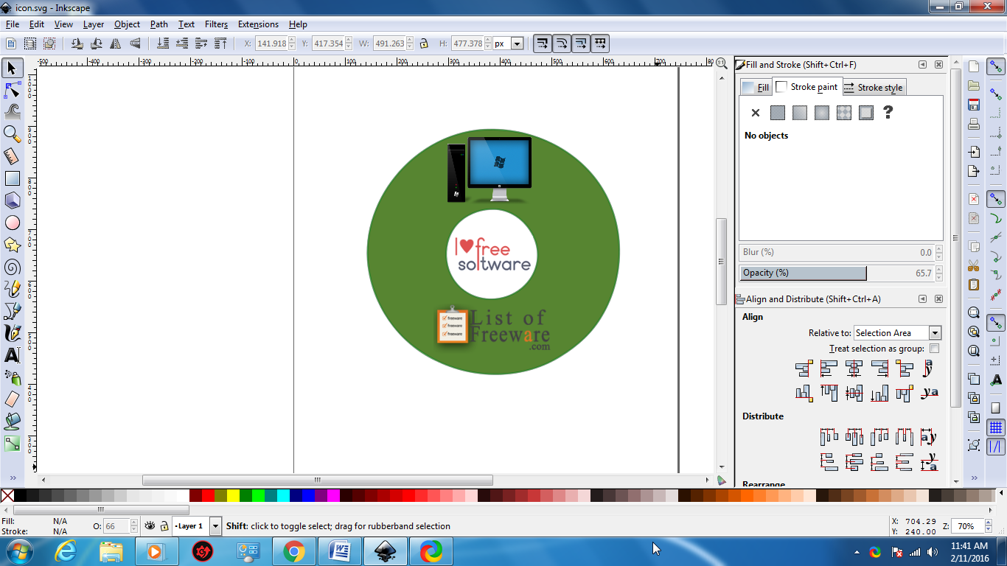
Task: Collapse the Fill and Stroke panel
Action: pos(922,65)
